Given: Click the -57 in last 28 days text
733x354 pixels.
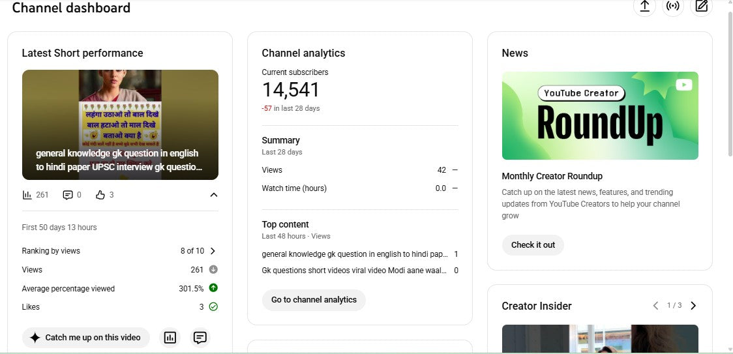Looking at the screenshot, I should 291,108.
